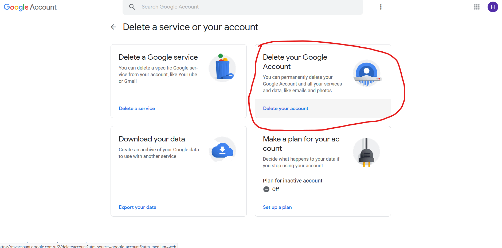Click the Google Account logo

pos(30,7)
